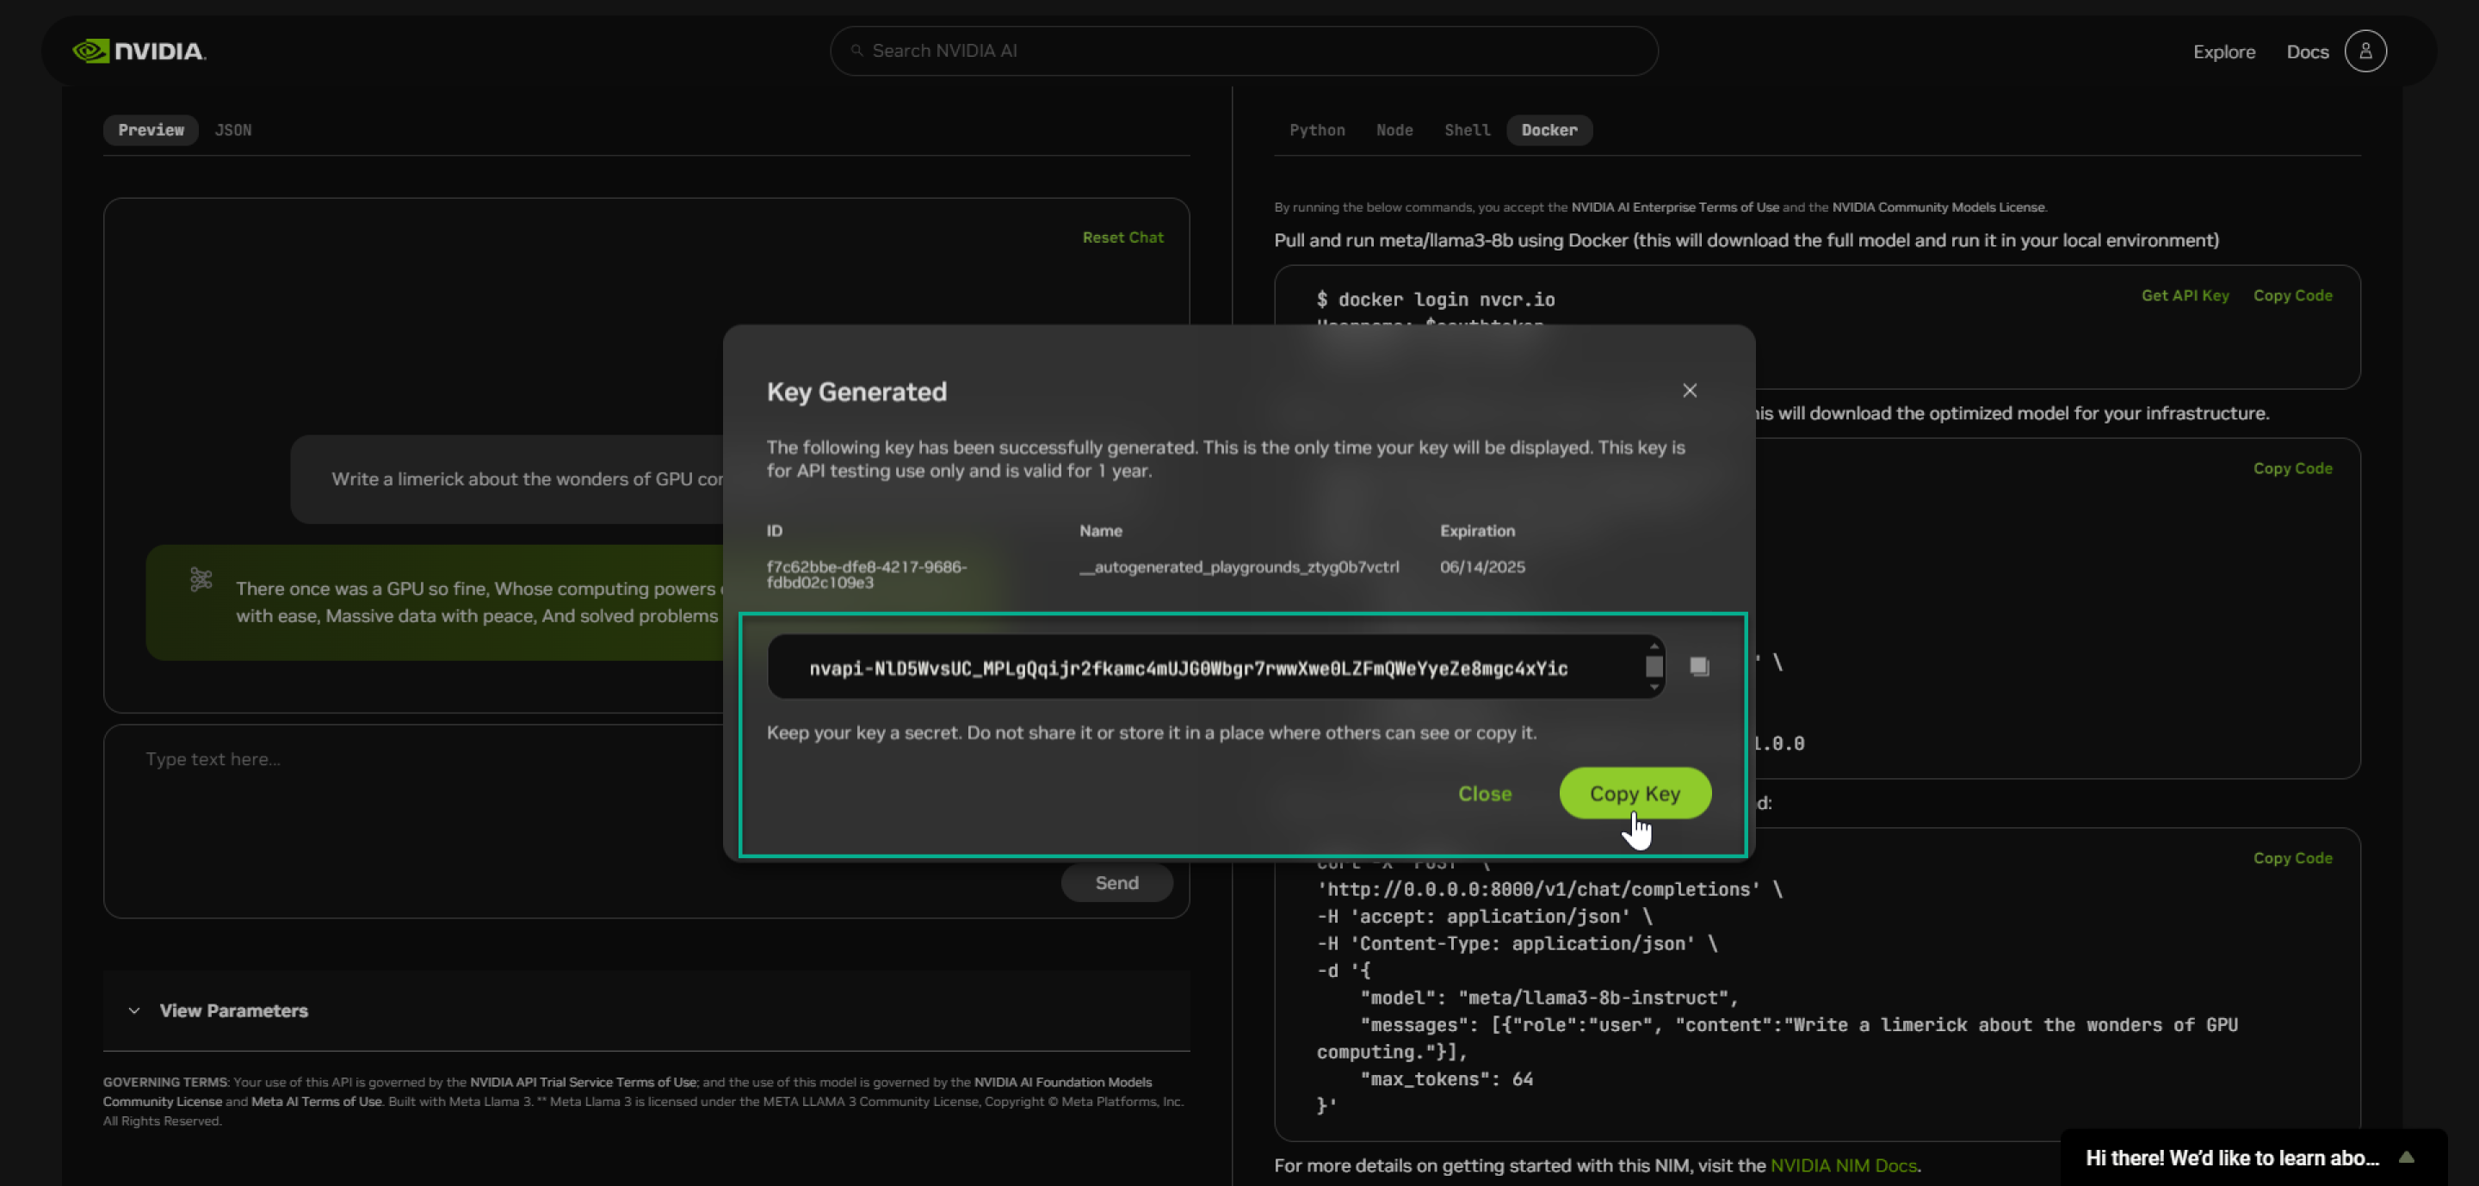2479x1186 pixels.
Task: Dismiss the Key Generated dialog with the X
Action: pyautogui.click(x=1690, y=391)
